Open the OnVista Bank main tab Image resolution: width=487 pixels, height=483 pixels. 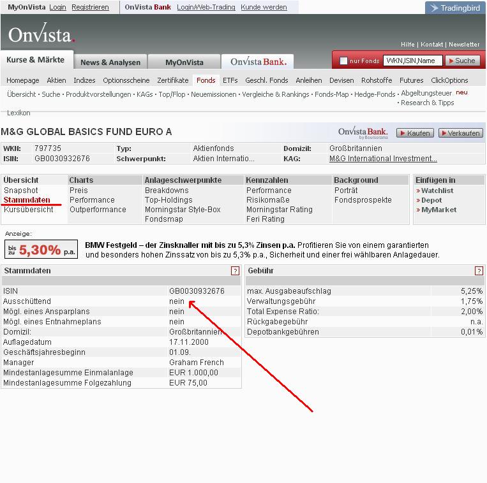coord(258,62)
